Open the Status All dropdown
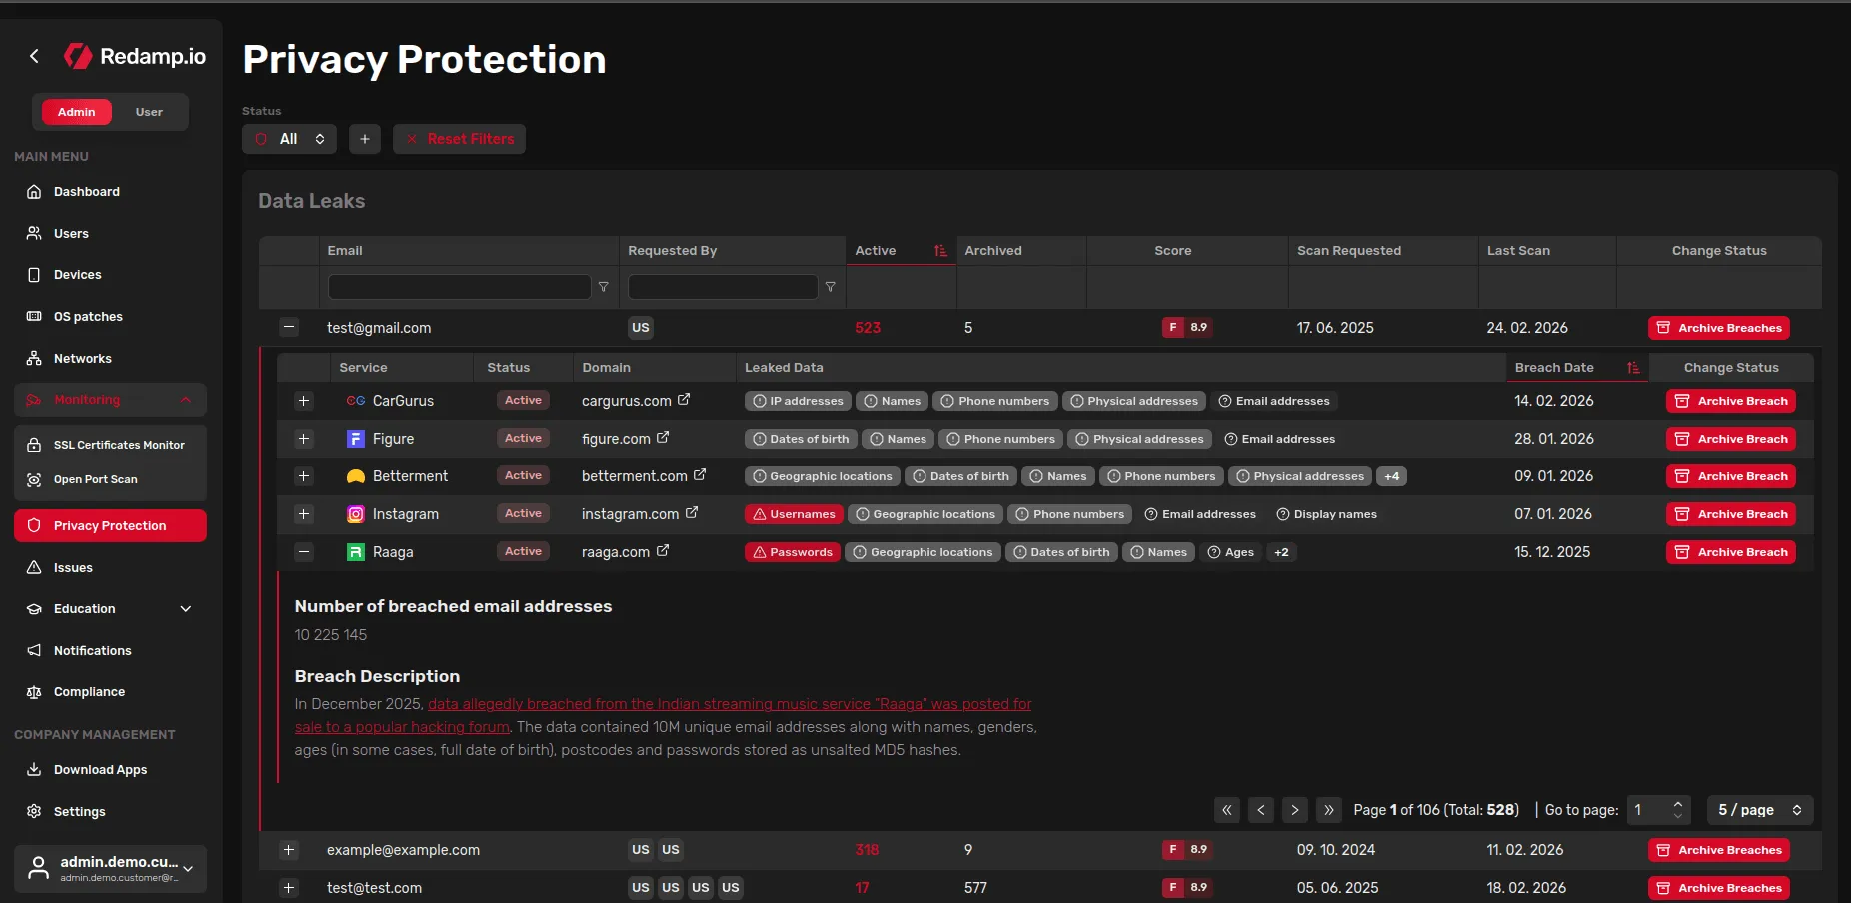 [289, 139]
